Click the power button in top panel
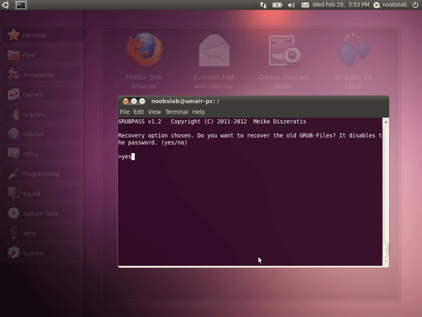Screen dimensions: 422x317 [416, 5]
